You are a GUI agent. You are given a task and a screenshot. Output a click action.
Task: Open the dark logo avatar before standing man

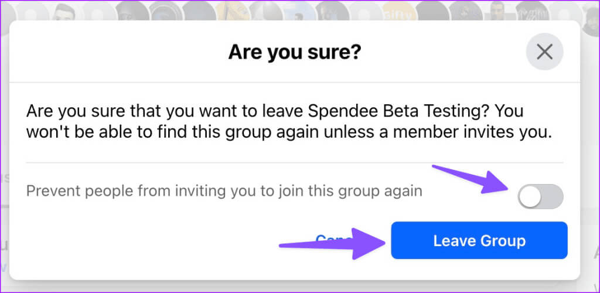[465, 11]
